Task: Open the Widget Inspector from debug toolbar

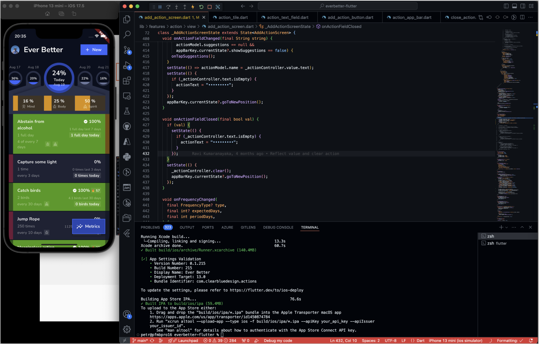Action: 218,6
